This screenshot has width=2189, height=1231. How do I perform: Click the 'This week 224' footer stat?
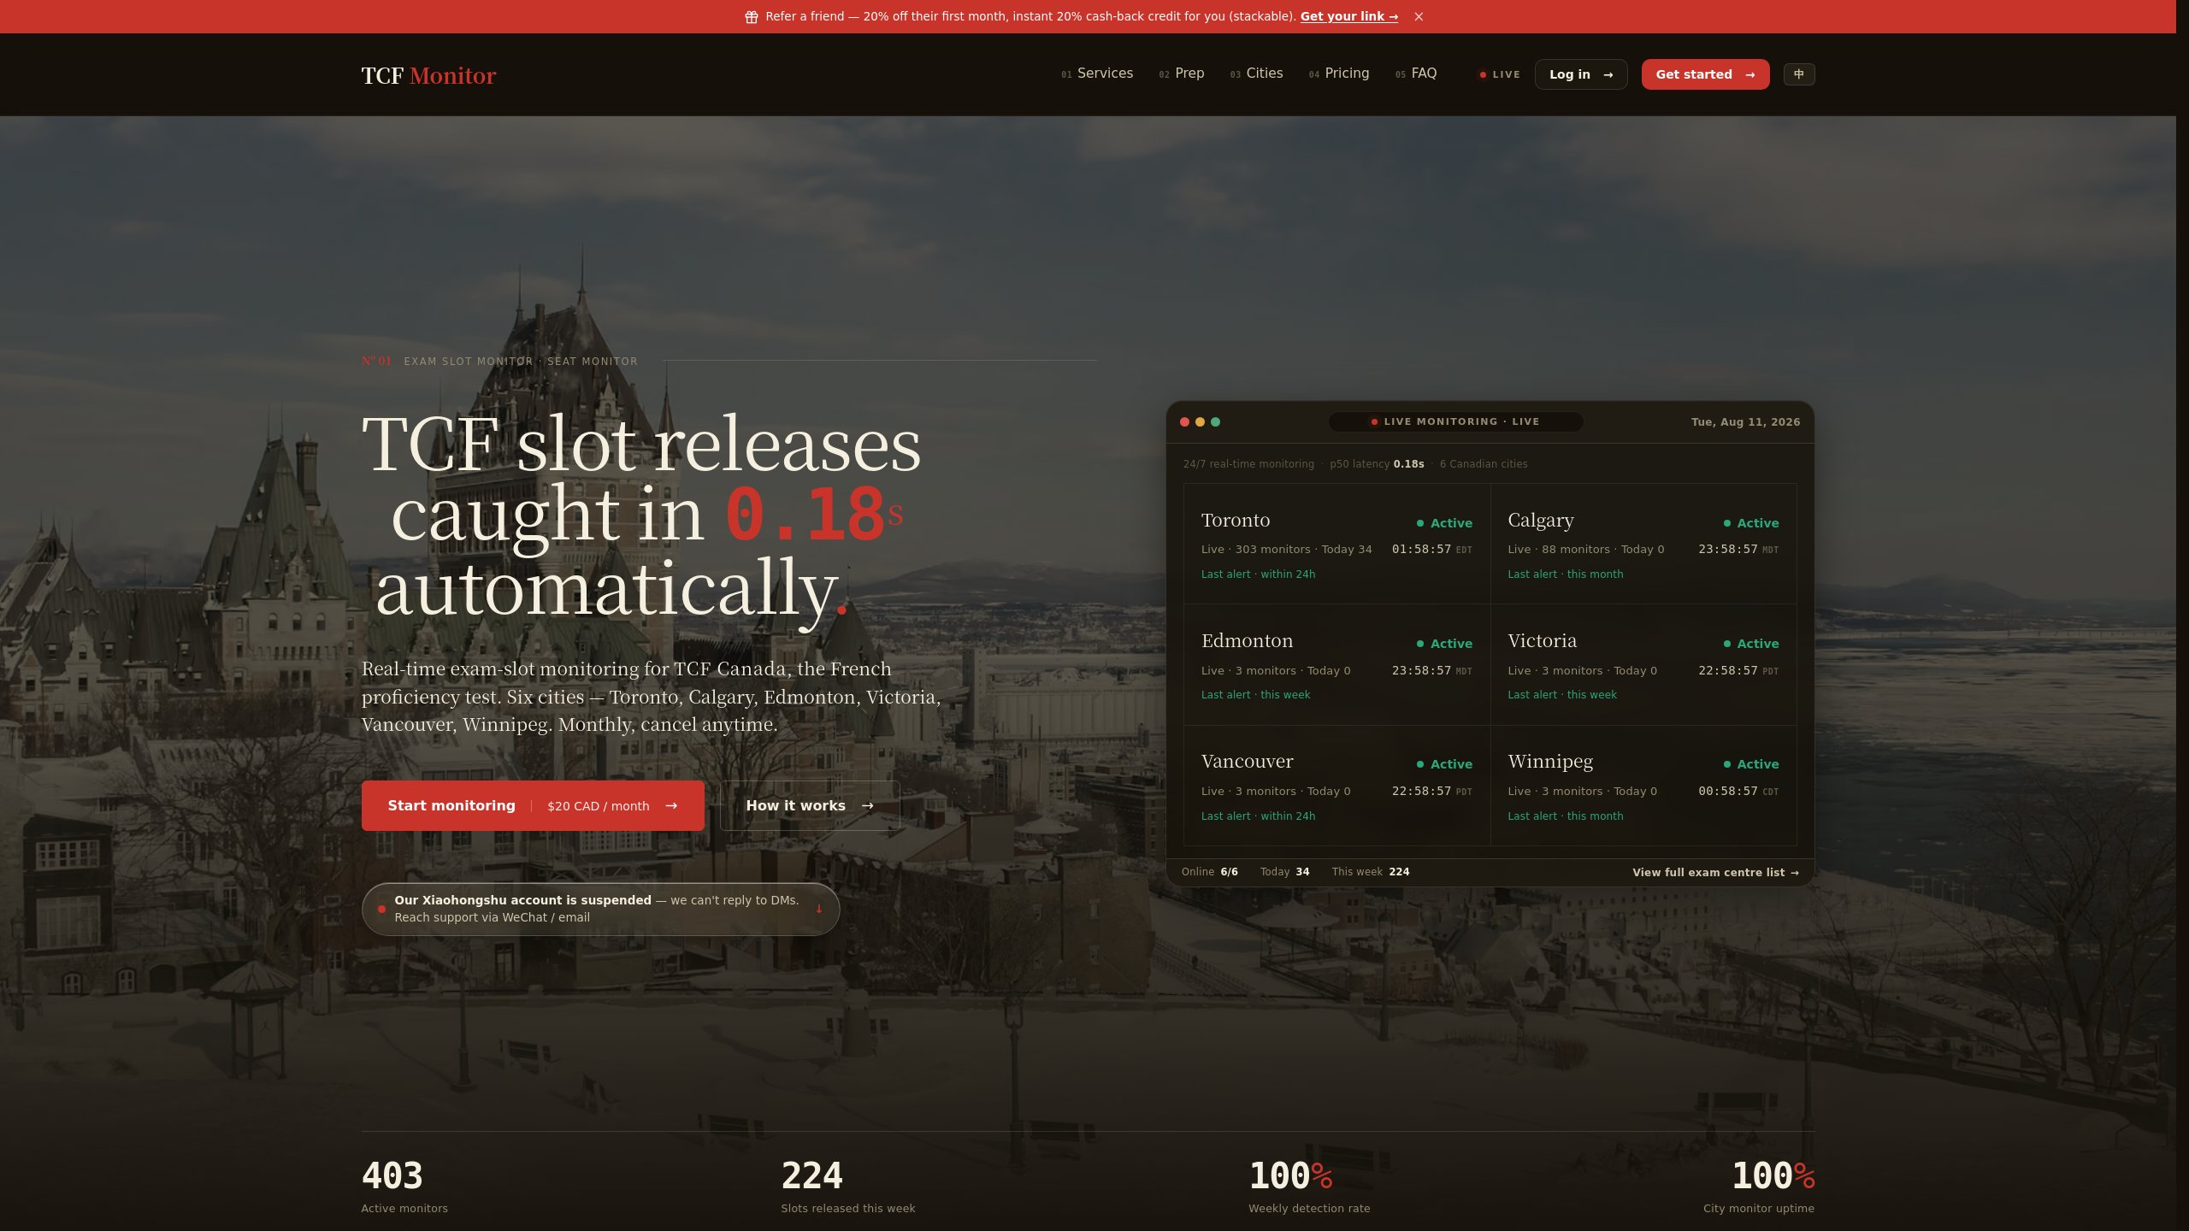click(1371, 872)
